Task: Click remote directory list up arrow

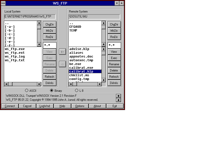Action: (103, 23)
